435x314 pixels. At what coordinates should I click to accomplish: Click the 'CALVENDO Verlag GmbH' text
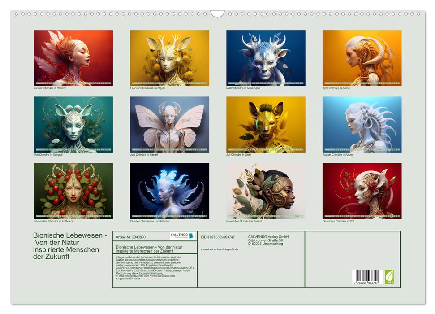(268, 237)
